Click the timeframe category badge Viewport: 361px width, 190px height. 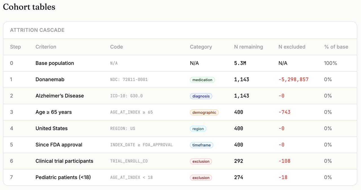[201, 145]
